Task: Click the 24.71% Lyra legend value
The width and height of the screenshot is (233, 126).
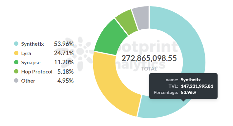Action: 64,53
